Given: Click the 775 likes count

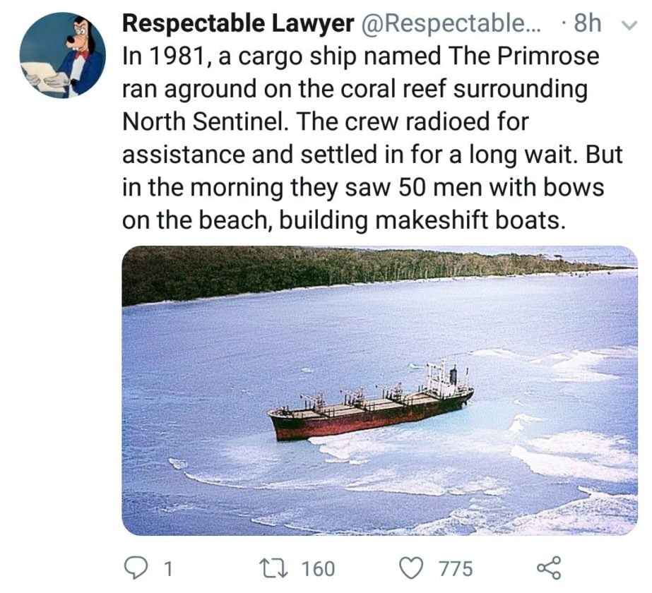Looking at the screenshot, I should 454,568.
